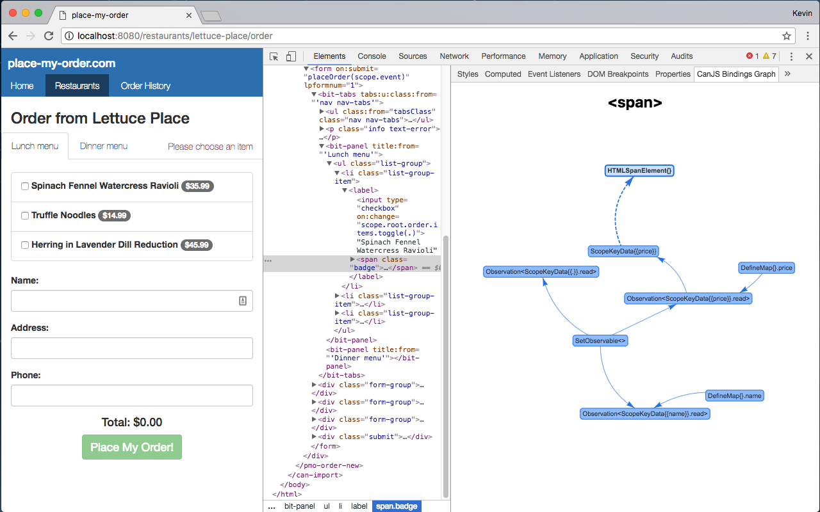Go back with the browser back arrow

click(13, 36)
